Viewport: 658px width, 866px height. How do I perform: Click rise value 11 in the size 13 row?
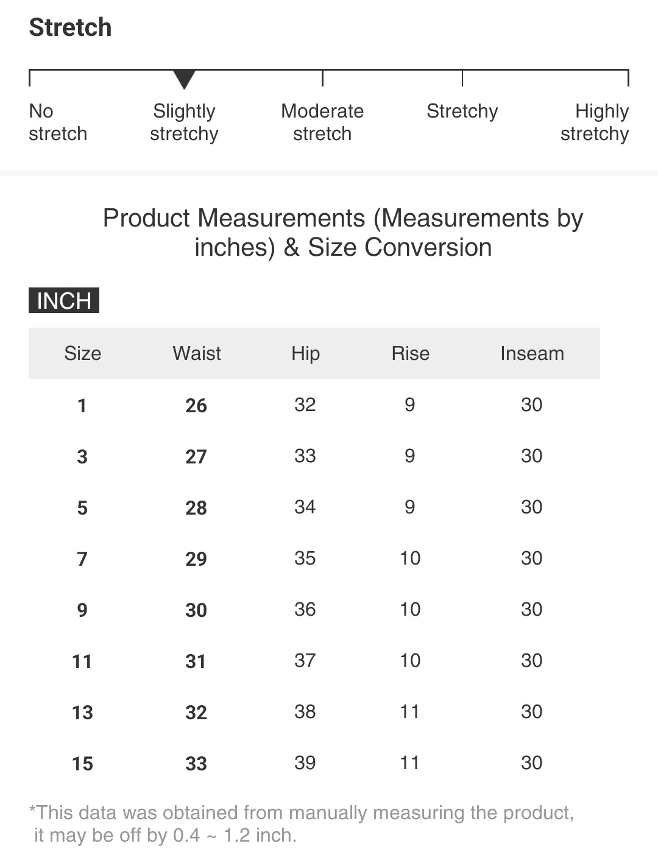(x=409, y=712)
